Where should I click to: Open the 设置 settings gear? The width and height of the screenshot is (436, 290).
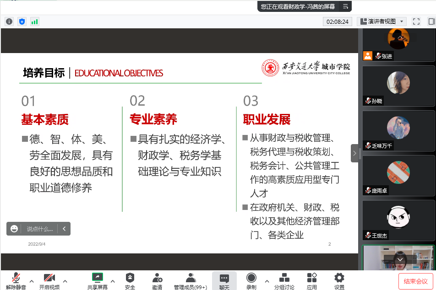point(339,281)
